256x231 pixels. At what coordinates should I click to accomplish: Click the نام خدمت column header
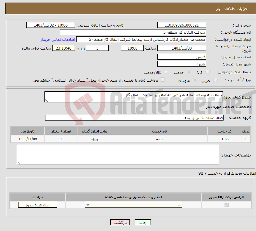pyautogui.click(x=159, y=131)
